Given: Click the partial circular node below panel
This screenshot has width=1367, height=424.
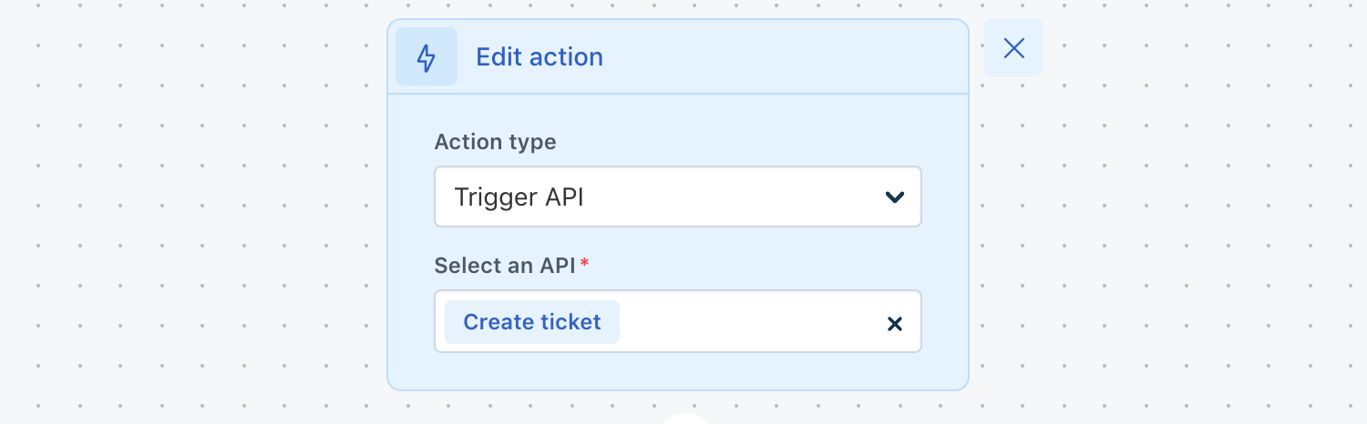Looking at the screenshot, I should 684,419.
